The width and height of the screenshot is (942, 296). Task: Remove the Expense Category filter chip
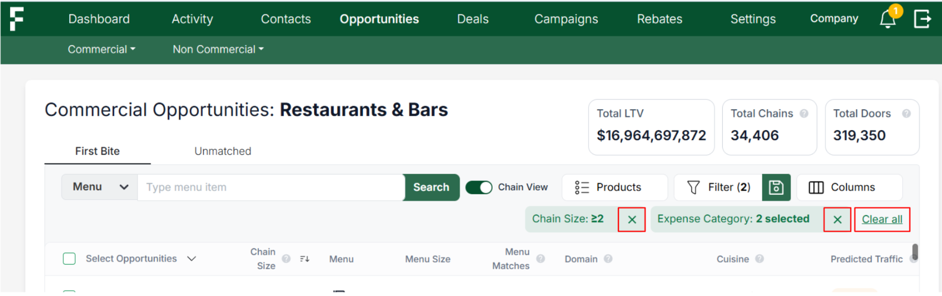(837, 219)
